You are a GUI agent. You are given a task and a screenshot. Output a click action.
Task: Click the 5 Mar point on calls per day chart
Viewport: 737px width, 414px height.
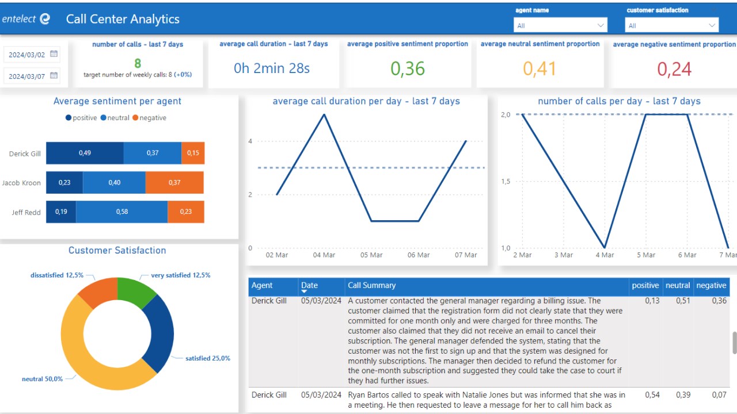coord(645,114)
